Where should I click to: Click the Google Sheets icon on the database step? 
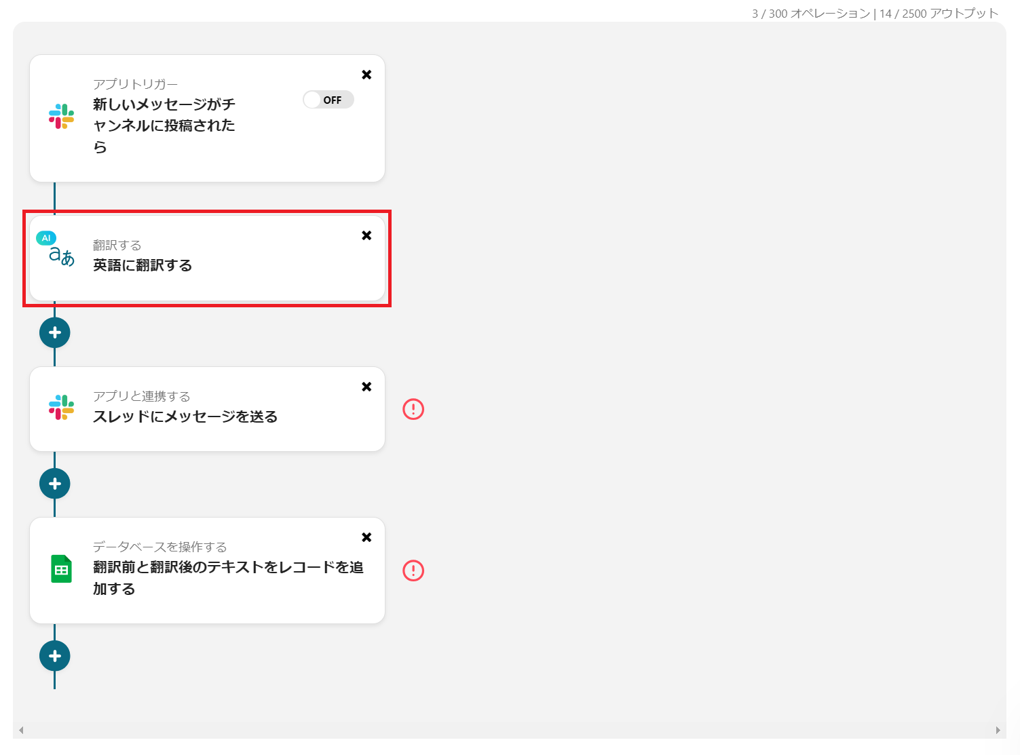pyautogui.click(x=62, y=570)
